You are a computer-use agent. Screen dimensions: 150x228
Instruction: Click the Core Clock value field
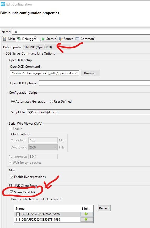43,140
